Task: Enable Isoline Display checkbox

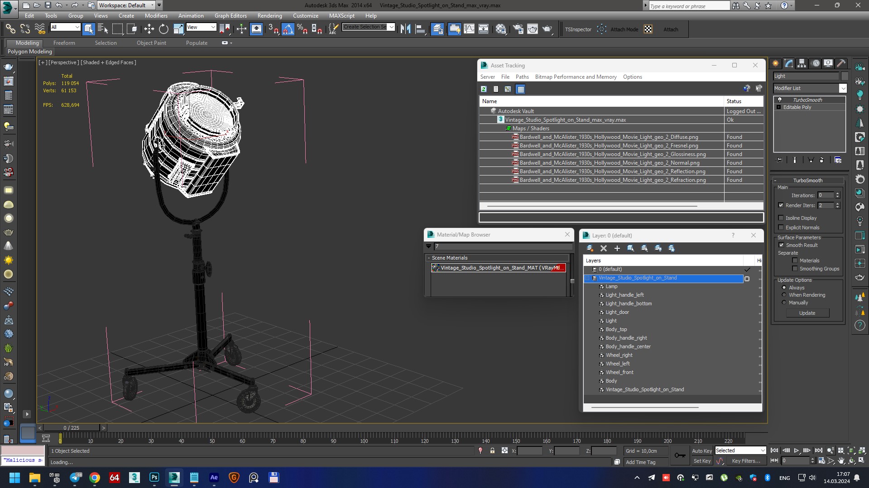Action: point(781,218)
